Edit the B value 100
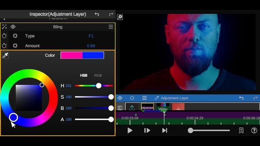 pyautogui.click(x=69, y=108)
